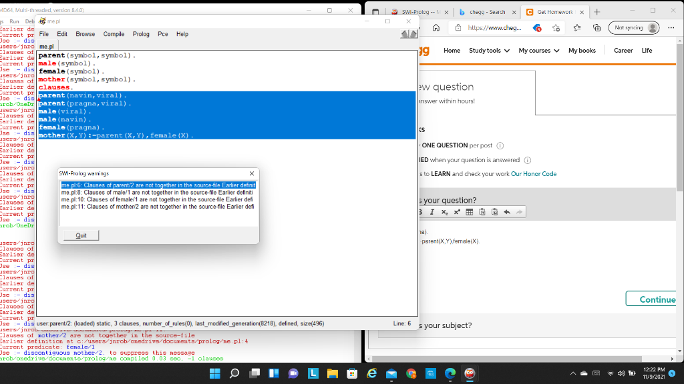The height and width of the screenshot is (384, 684).
Task: Switch to the chegg - Search browser tab
Action: (487, 12)
